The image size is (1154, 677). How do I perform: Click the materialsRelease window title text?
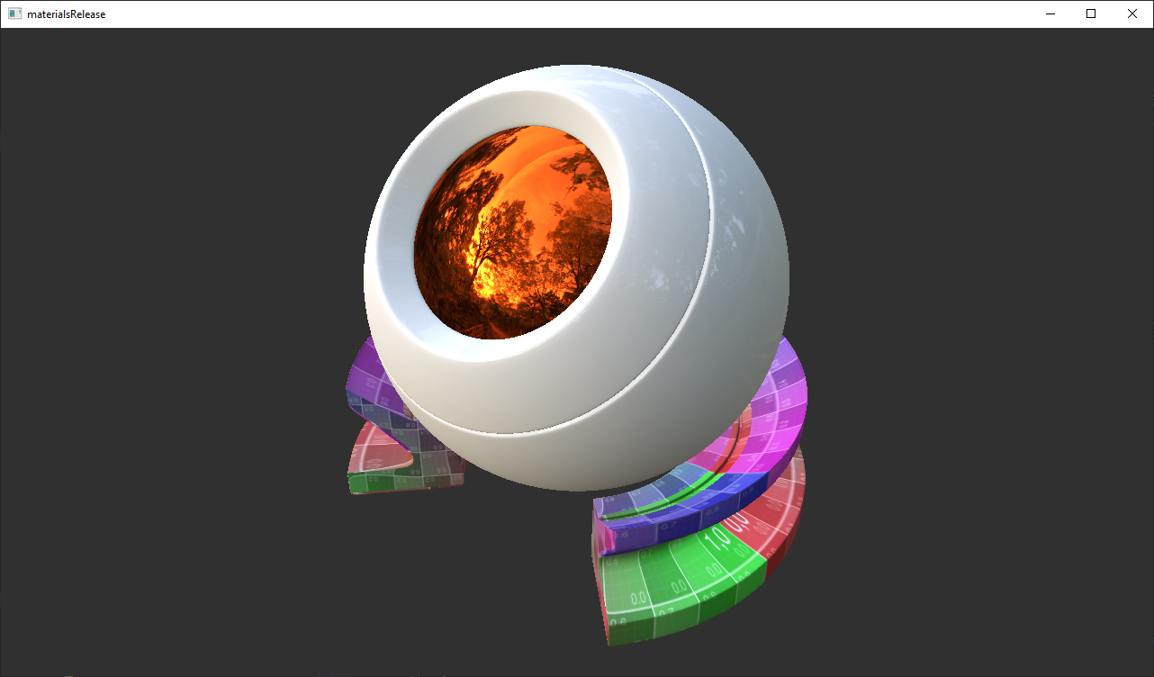[66, 14]
